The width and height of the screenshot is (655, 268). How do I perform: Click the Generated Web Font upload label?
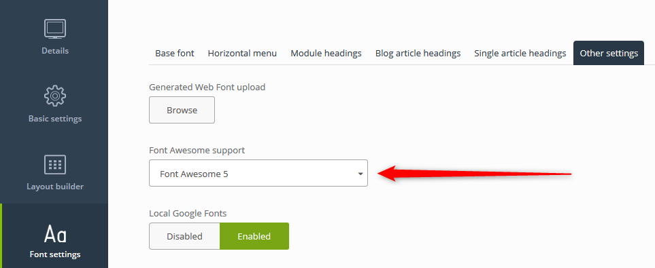207,87
